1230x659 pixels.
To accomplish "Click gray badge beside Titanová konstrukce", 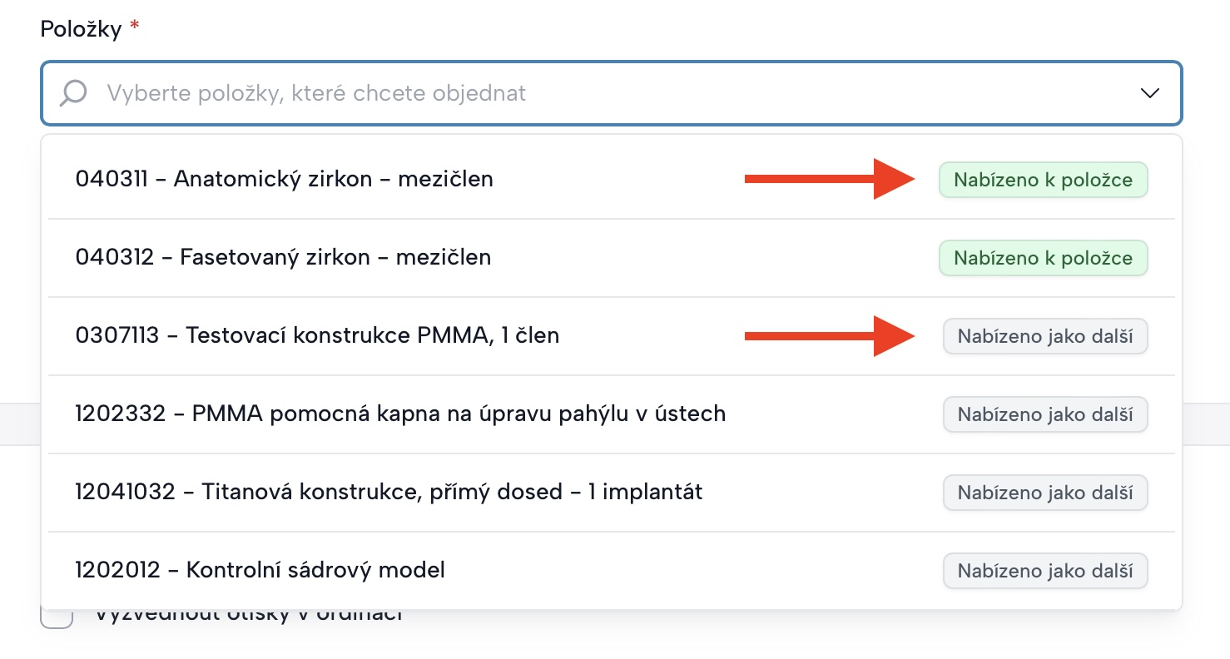I will (1044, 493).
